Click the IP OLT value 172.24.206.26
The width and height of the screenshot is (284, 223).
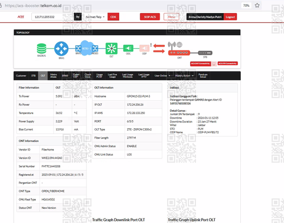[x=135, y=104]
